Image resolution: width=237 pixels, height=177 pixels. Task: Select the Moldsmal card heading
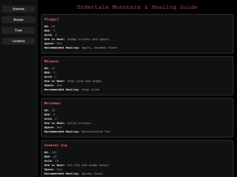point(52,103)
